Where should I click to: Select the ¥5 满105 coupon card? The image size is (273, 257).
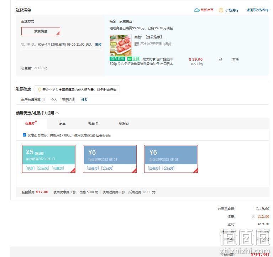point(49,159)
